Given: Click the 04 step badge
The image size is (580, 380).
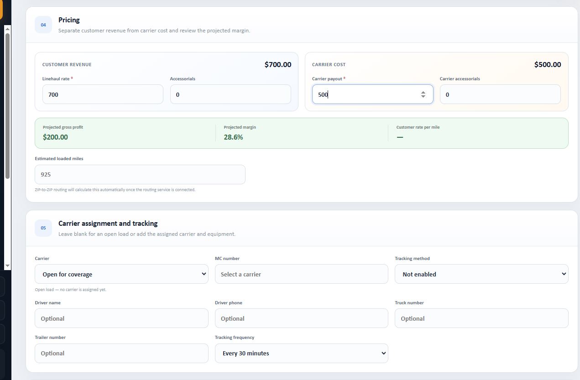Looking at the screenshot, I should click(43, 25).
